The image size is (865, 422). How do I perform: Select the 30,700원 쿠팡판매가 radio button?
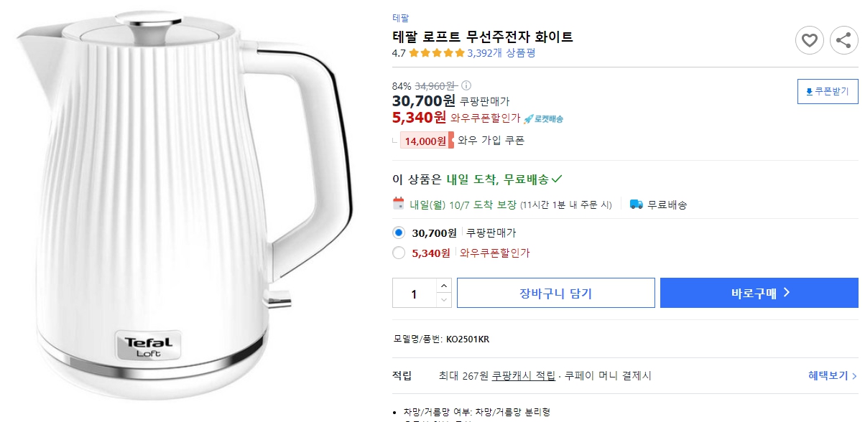pyautogui.click(x=397, y=233)
